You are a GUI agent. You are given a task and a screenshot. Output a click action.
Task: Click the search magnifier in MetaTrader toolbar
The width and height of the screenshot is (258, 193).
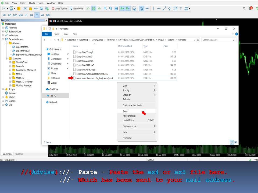(244, 9)
